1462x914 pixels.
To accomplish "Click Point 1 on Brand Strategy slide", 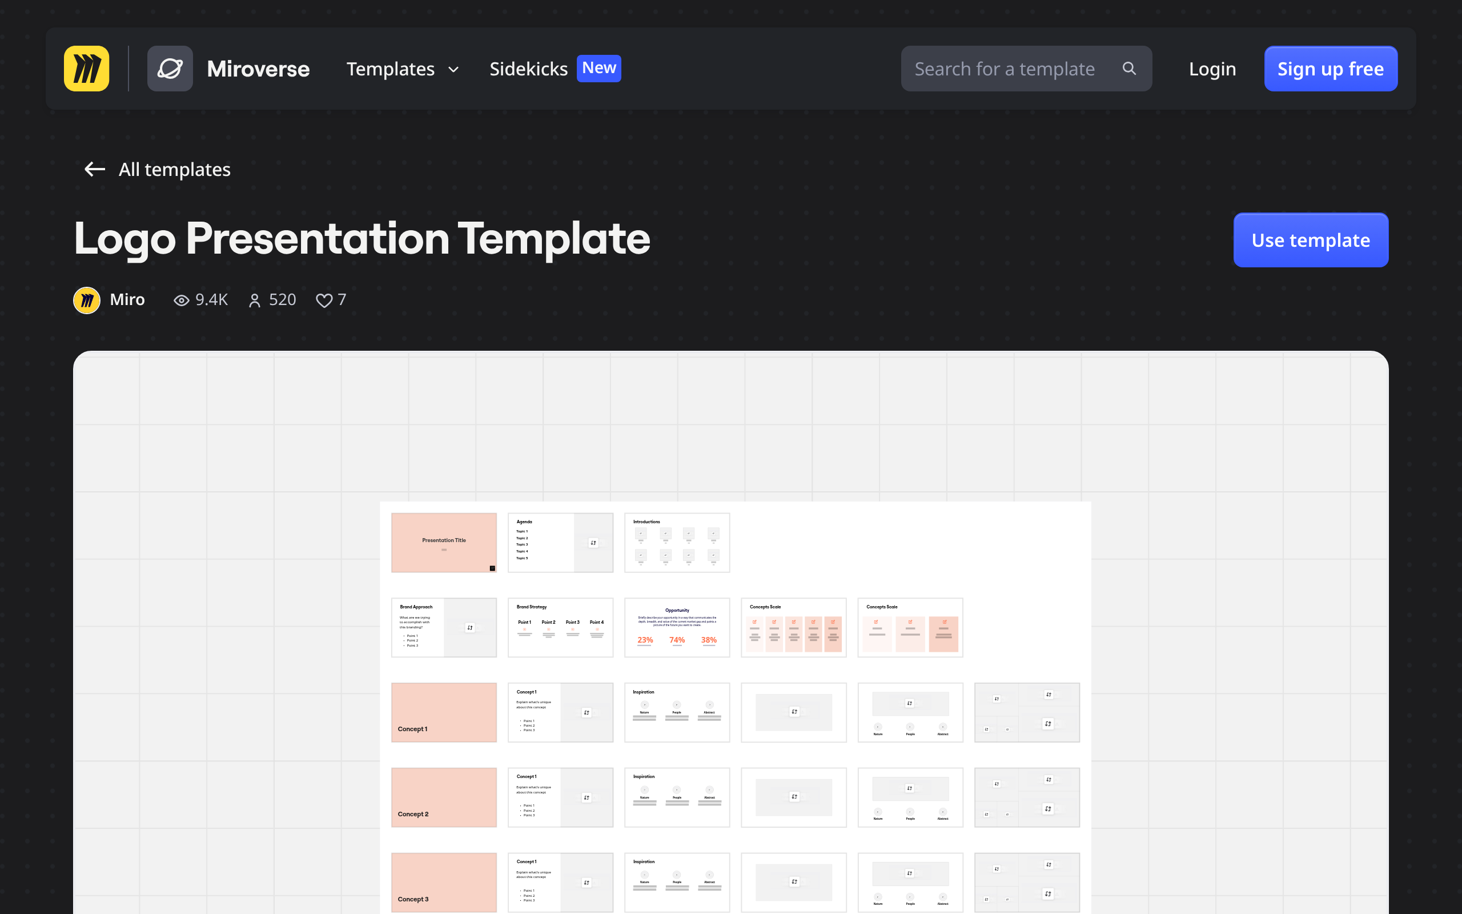I will tap(524, 622).
